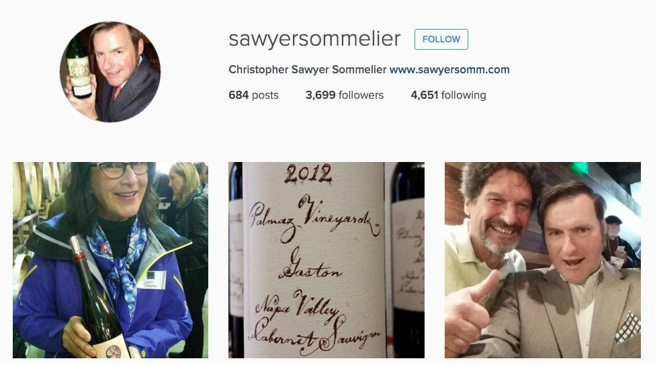The width and height of the screenshot is (655, 365).
Task: Click the checkered pocket square in selfie
Action: click(x=628, y=327)
